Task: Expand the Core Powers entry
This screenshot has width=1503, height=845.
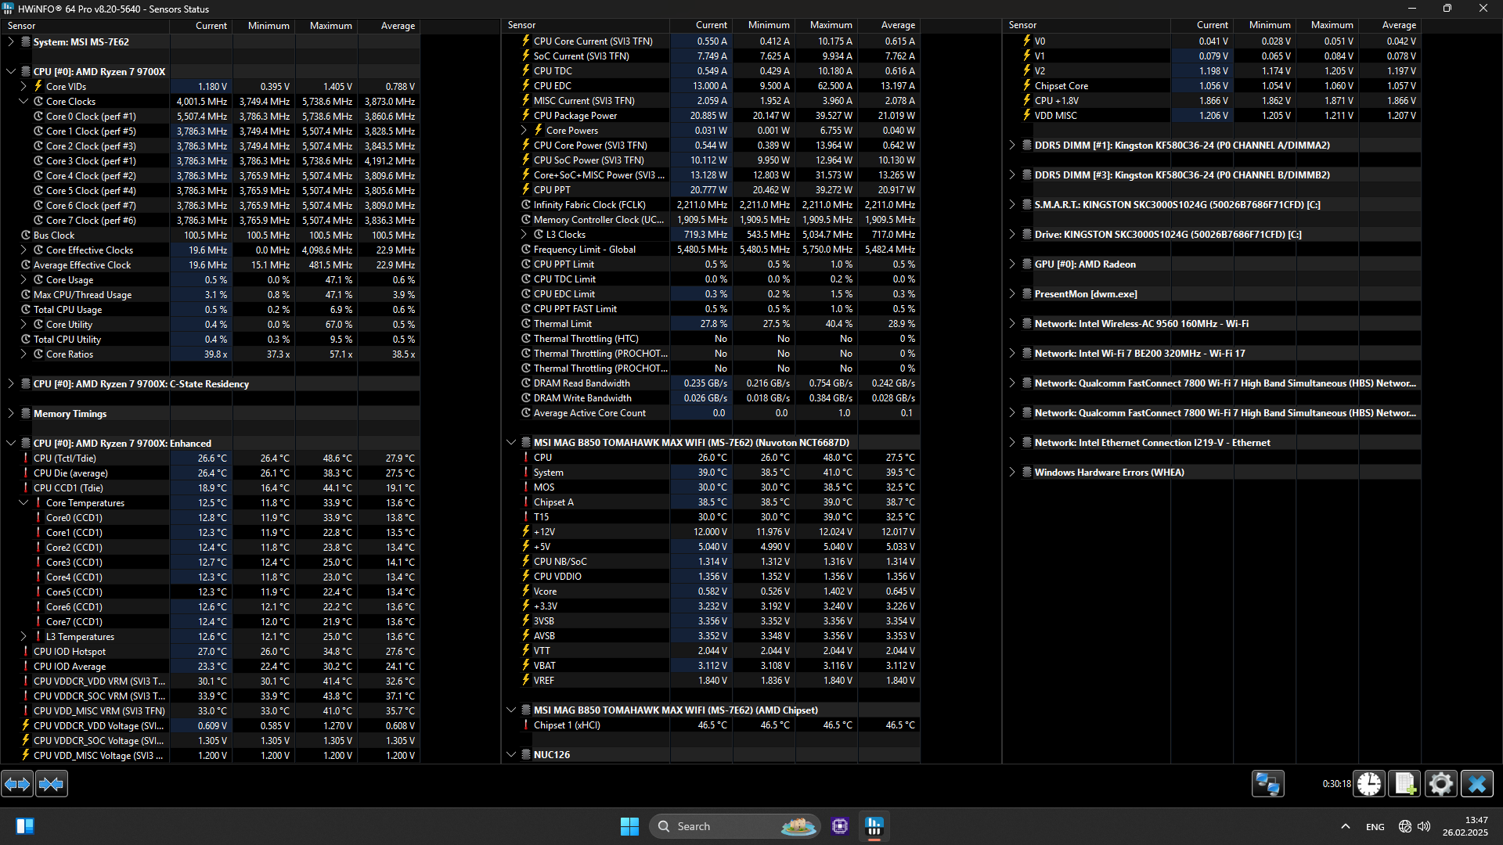Action: point(524,131)
